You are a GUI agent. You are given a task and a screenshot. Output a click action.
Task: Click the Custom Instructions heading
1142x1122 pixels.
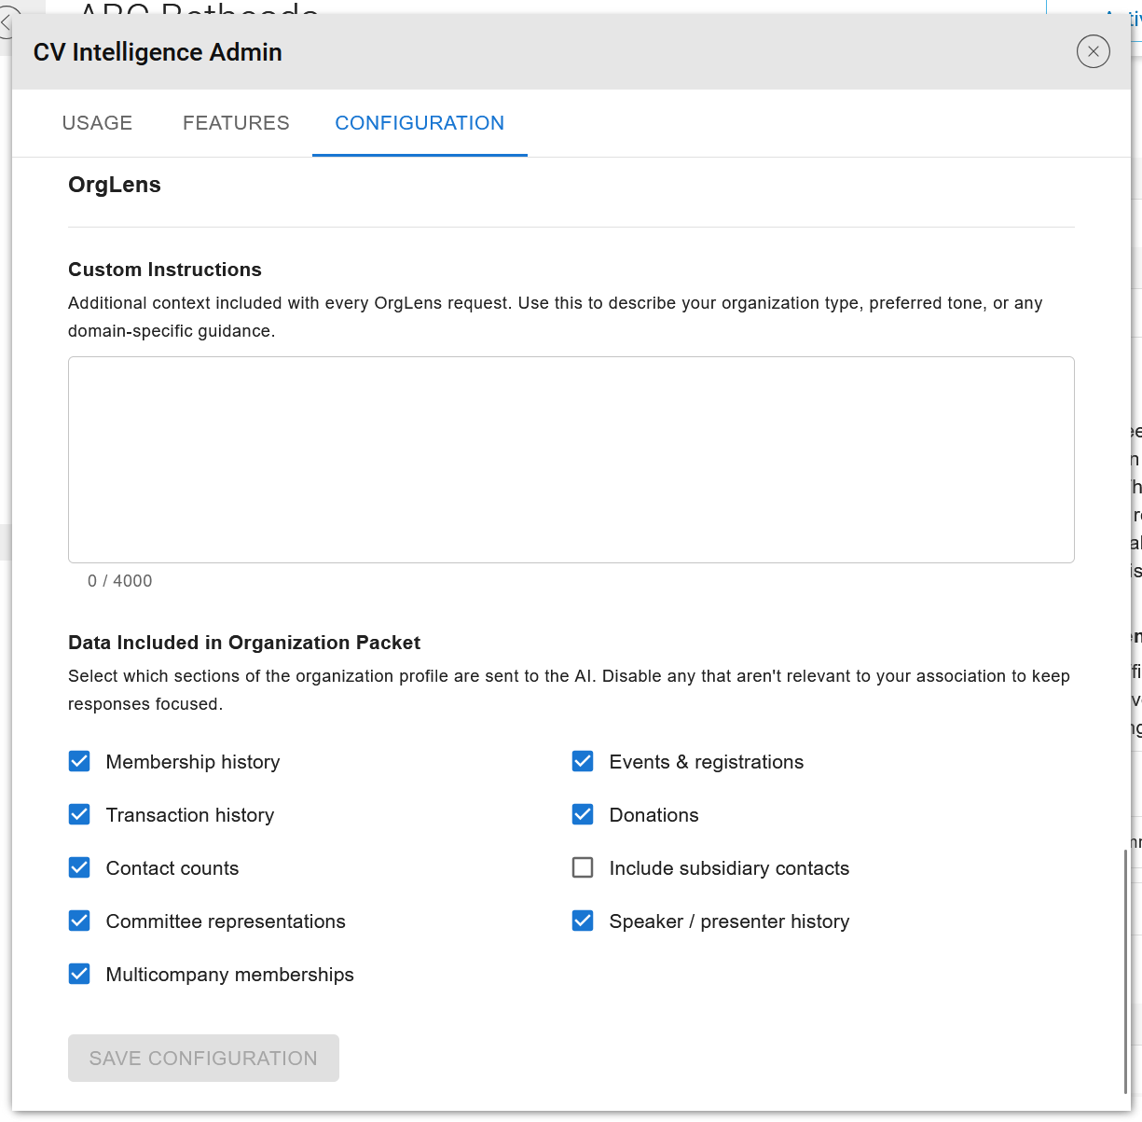click(165, 270)
